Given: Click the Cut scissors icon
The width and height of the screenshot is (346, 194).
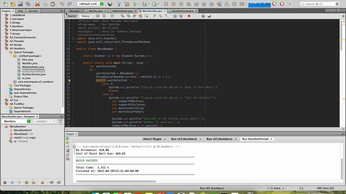Looking at the screenshot, I should point(37,4).
